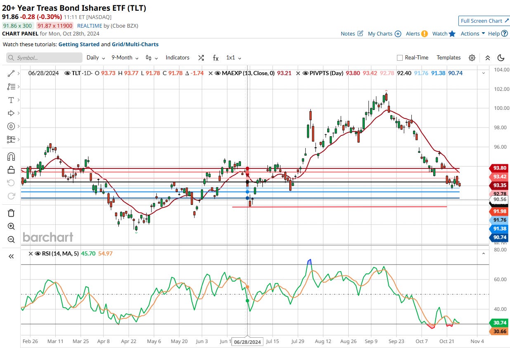Select the Text annotation tool

[11, 100]
